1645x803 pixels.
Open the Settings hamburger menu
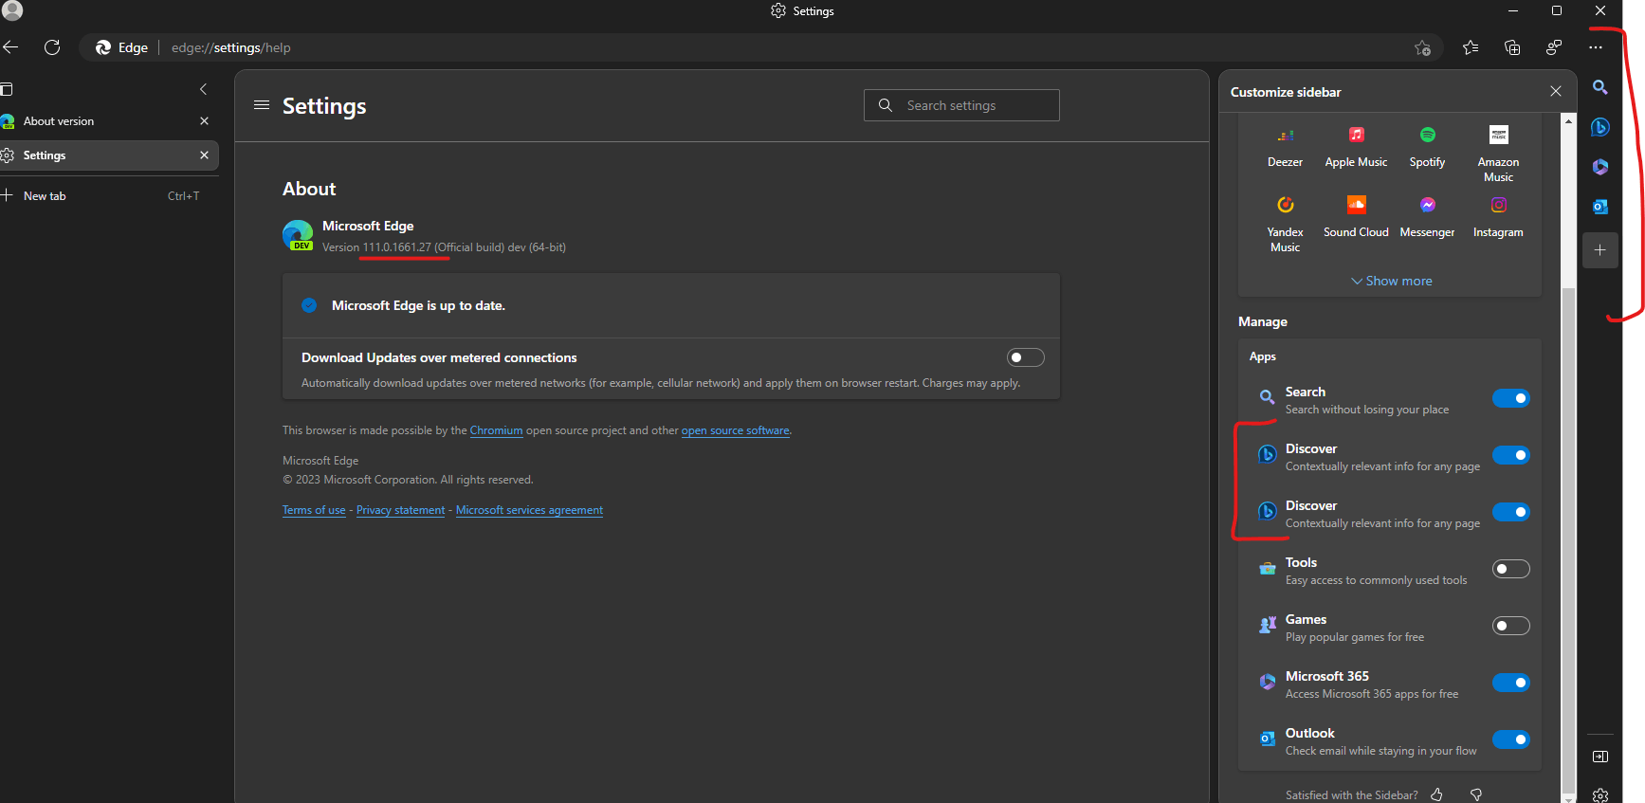pos(262,105)
